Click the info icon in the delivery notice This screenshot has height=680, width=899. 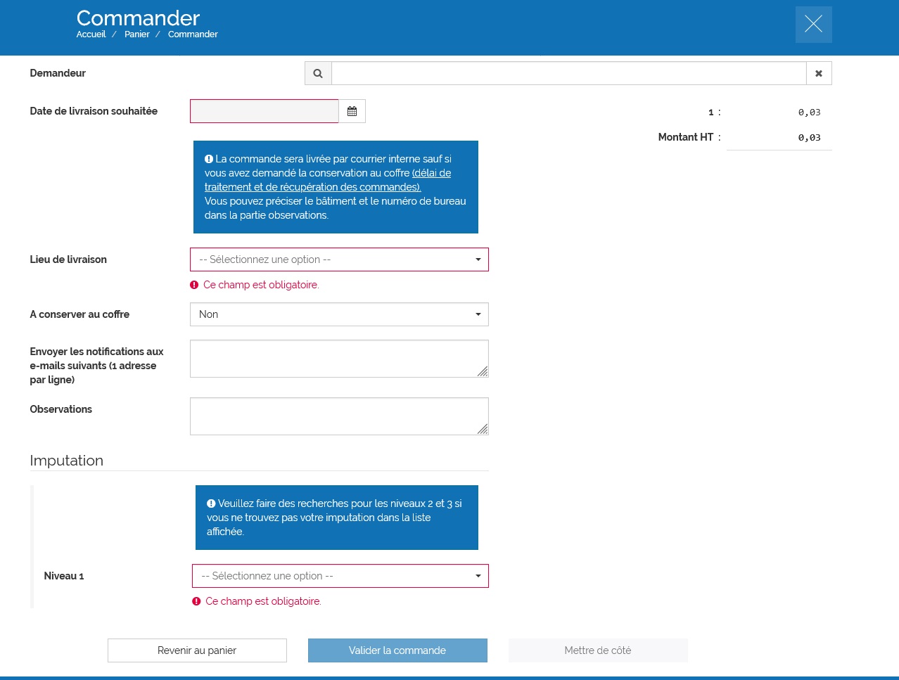click(x=209, y=159)
